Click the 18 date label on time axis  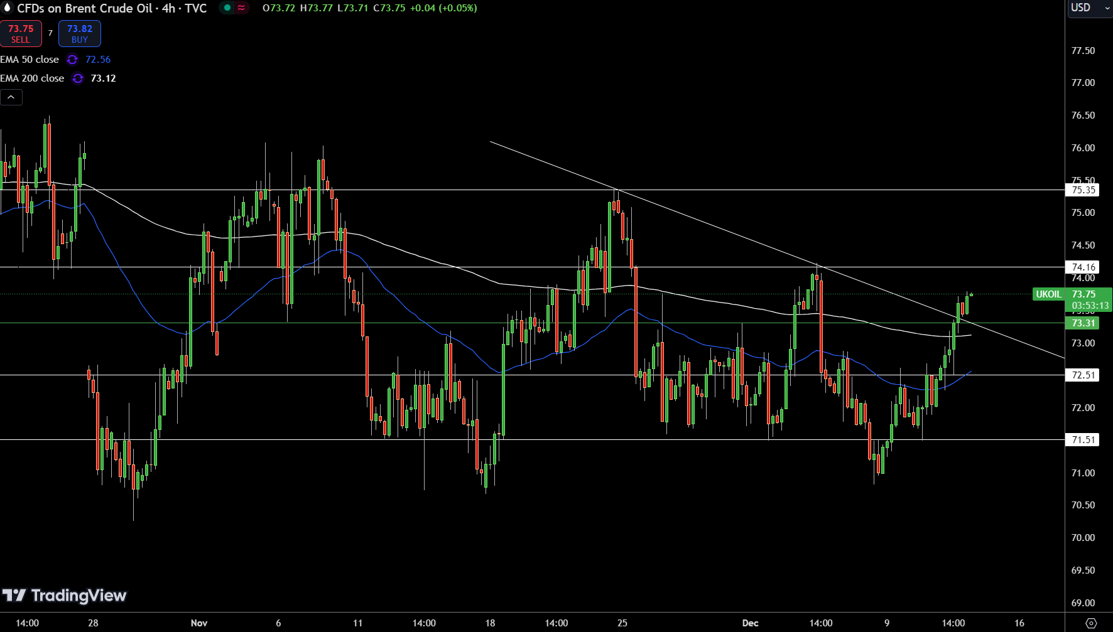(x=491, y=623)
